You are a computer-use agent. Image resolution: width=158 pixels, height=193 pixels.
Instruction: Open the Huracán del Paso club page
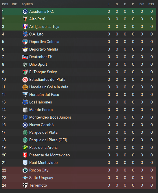[x=44, y=94]
